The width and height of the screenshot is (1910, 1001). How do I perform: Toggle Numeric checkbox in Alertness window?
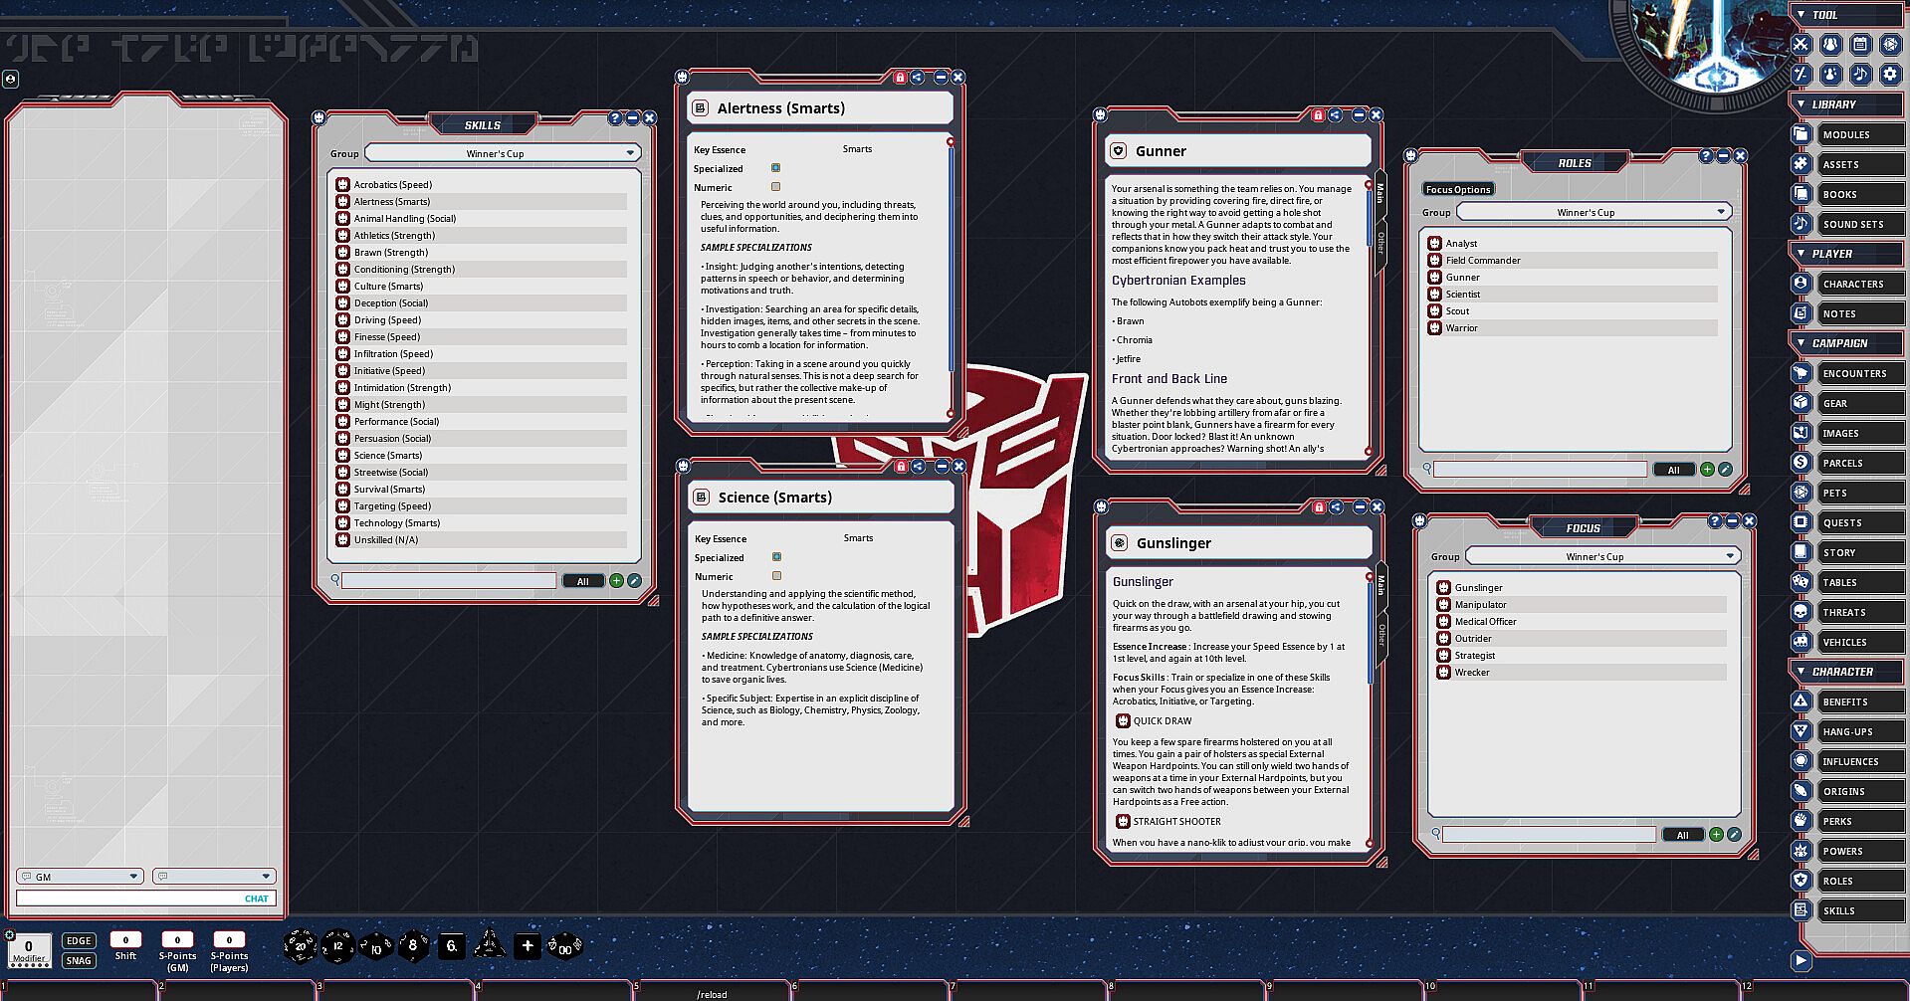(x=776, y=187)
